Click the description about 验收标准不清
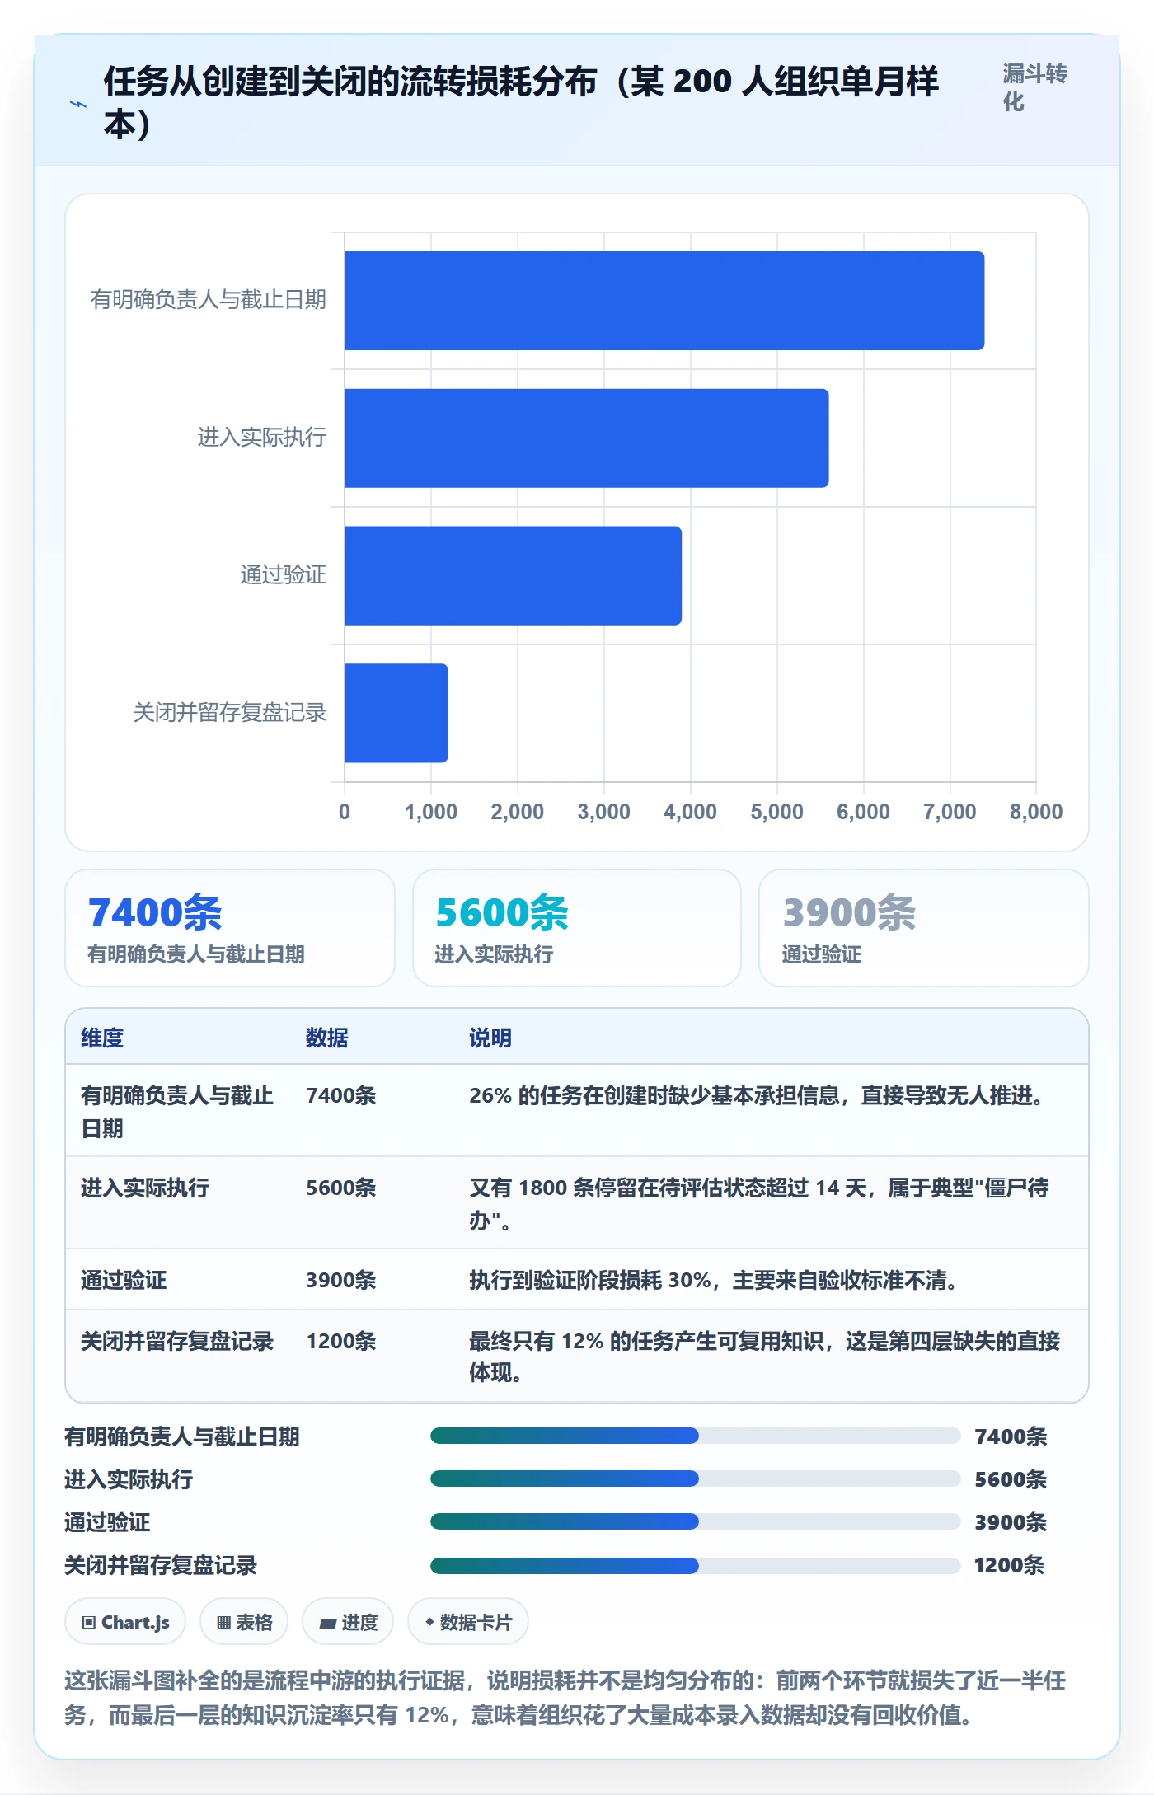1154x1795 pixels. [x=714, y=1280]
